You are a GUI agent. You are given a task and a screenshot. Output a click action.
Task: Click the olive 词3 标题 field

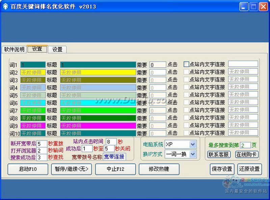[x=98, y=80]
